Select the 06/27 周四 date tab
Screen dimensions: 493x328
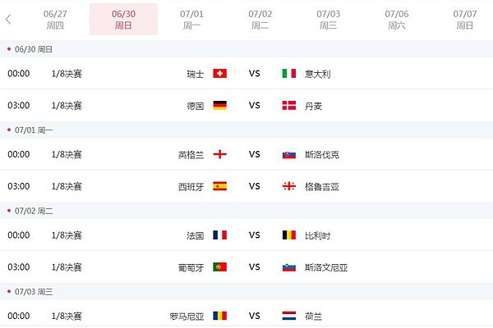point(55,20)
